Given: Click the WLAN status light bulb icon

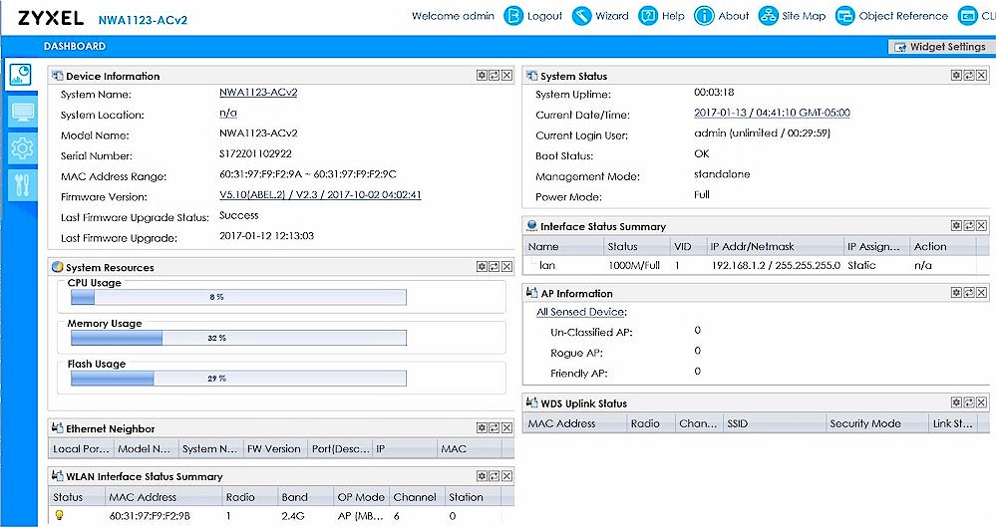Looking at the screenshot, I should click(x=59, y=515).
